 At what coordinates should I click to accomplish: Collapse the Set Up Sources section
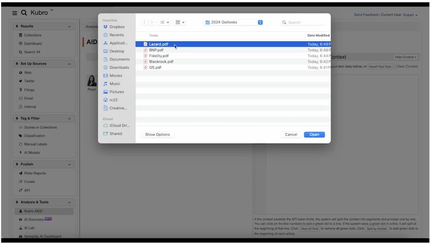(69, 64)
